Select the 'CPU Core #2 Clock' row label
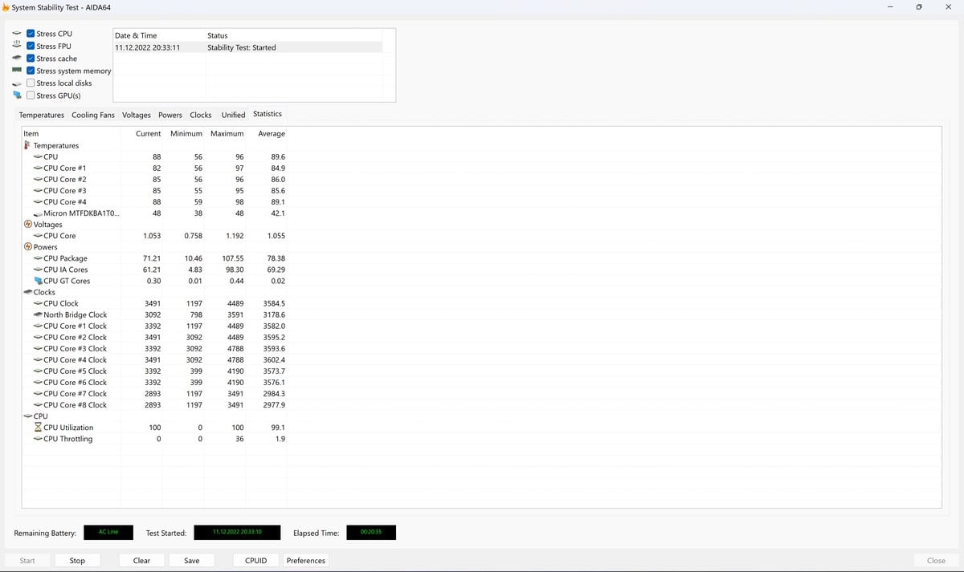Screen dimensions: 964x572 coord(75,337)
